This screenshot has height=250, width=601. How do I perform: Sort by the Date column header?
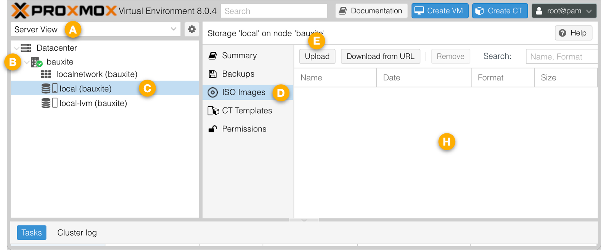424,78
